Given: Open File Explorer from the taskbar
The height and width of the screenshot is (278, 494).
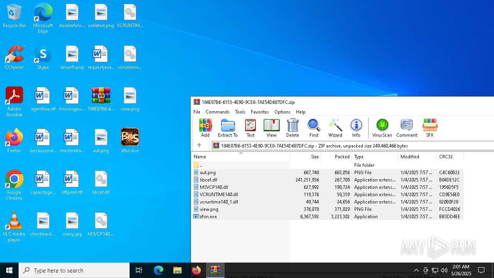Looking at the screenshot, I should (177, 270).
